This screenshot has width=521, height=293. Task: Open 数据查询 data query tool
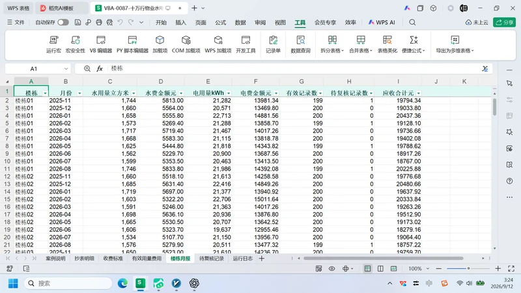(300, 44)
